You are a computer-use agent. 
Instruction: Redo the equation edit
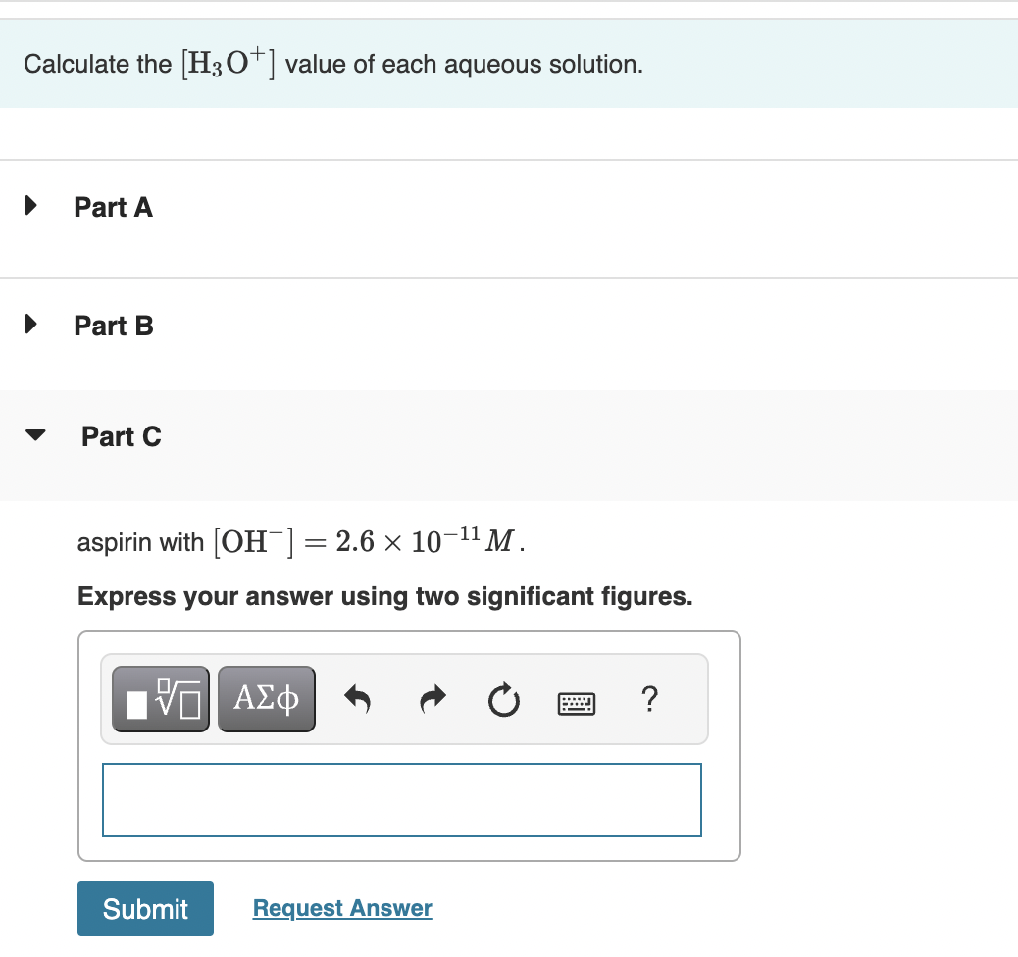432,700
